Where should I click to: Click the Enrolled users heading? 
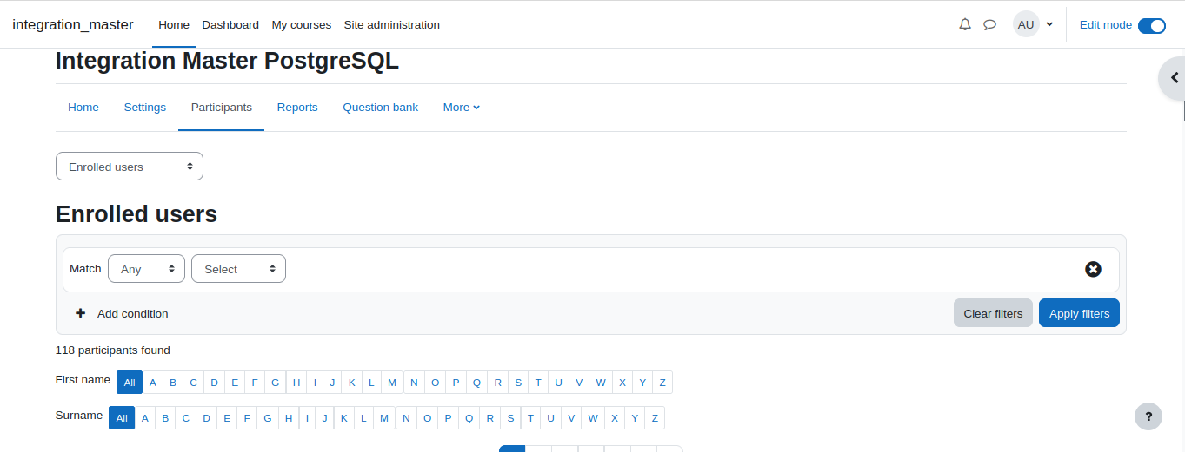pos(136,213)
